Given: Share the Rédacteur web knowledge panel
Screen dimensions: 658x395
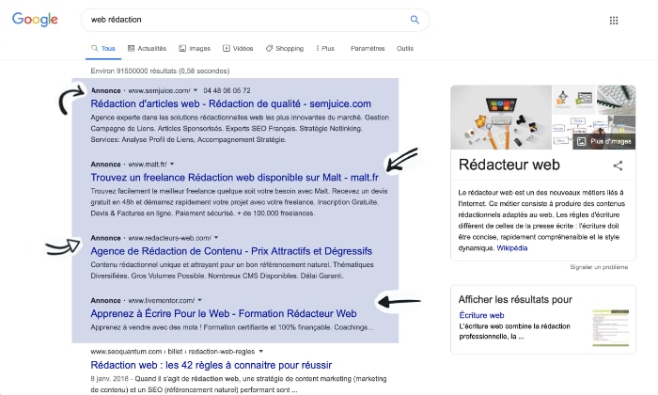Looking at the screenshot, I should [x=618, y=166].
